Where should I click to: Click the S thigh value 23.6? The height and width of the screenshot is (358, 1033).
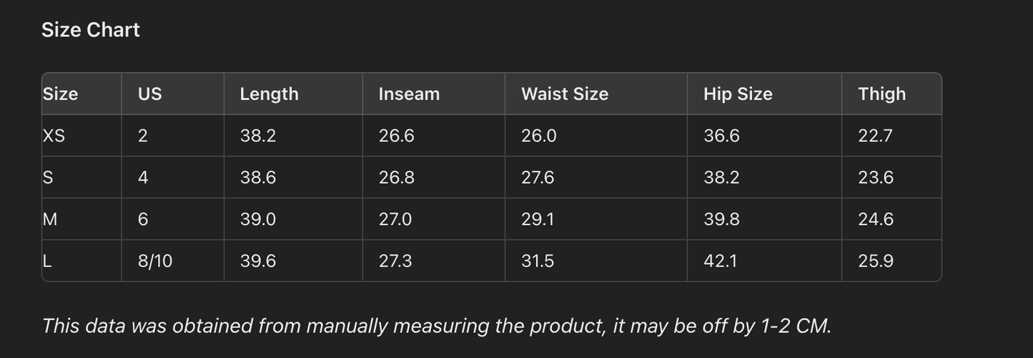[876, 177]
